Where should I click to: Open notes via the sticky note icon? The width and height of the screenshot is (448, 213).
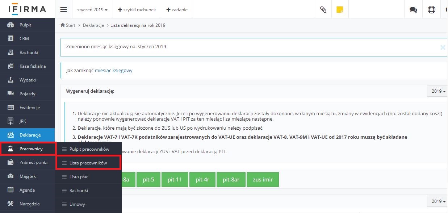tap(339, 9)
